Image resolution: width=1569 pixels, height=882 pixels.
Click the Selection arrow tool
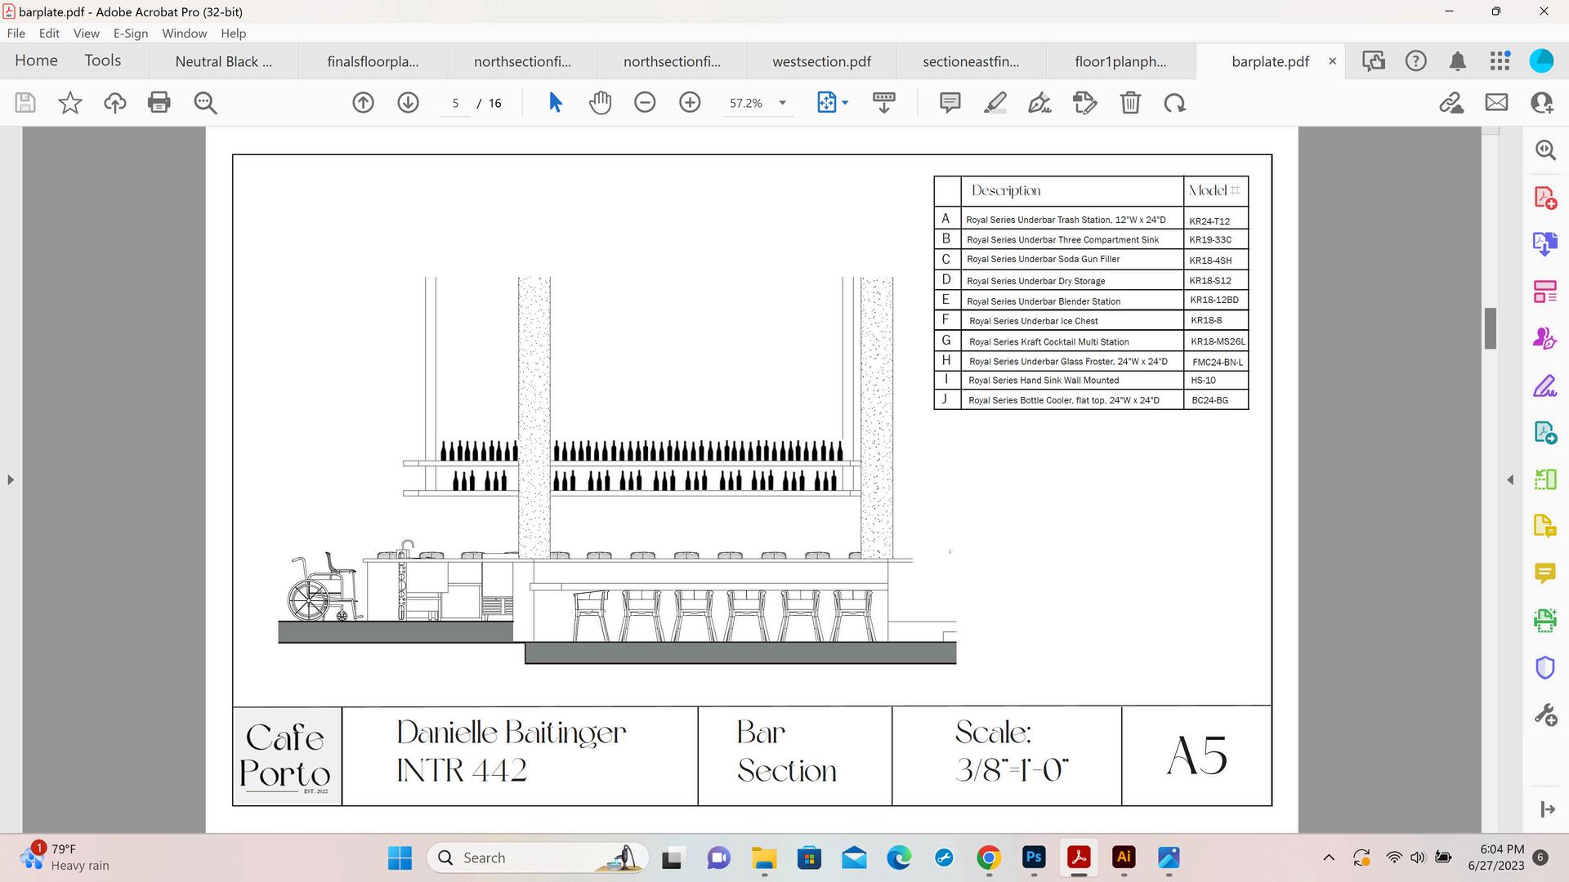(556, 103)
